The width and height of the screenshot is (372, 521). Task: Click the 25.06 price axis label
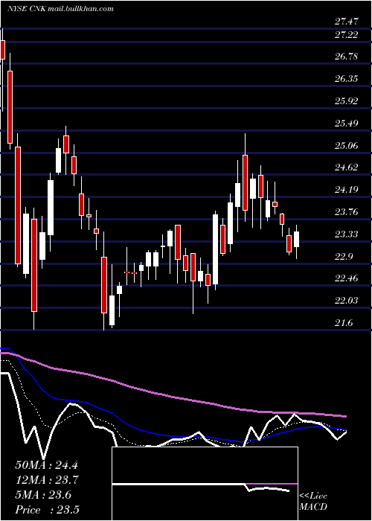347,146
